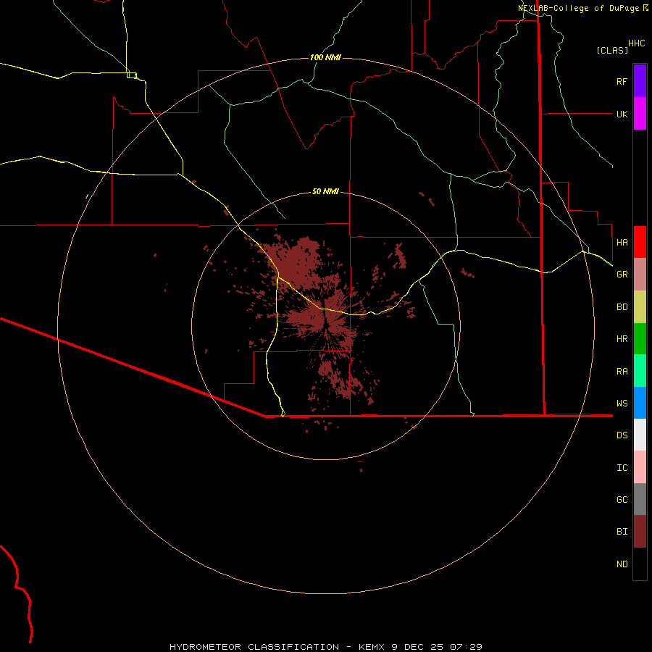
Task: Click the "RF" legend label
Action: coord(622,81)
